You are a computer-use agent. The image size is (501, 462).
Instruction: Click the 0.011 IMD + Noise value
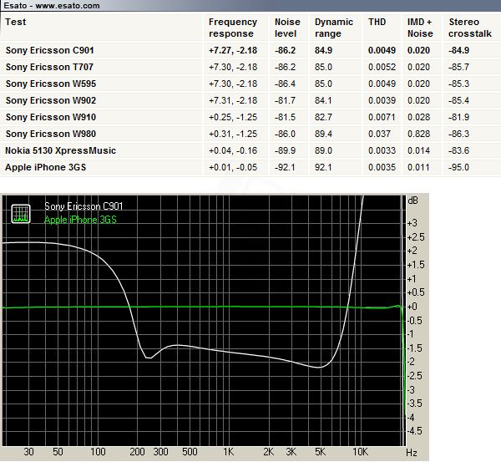point(418,167)
